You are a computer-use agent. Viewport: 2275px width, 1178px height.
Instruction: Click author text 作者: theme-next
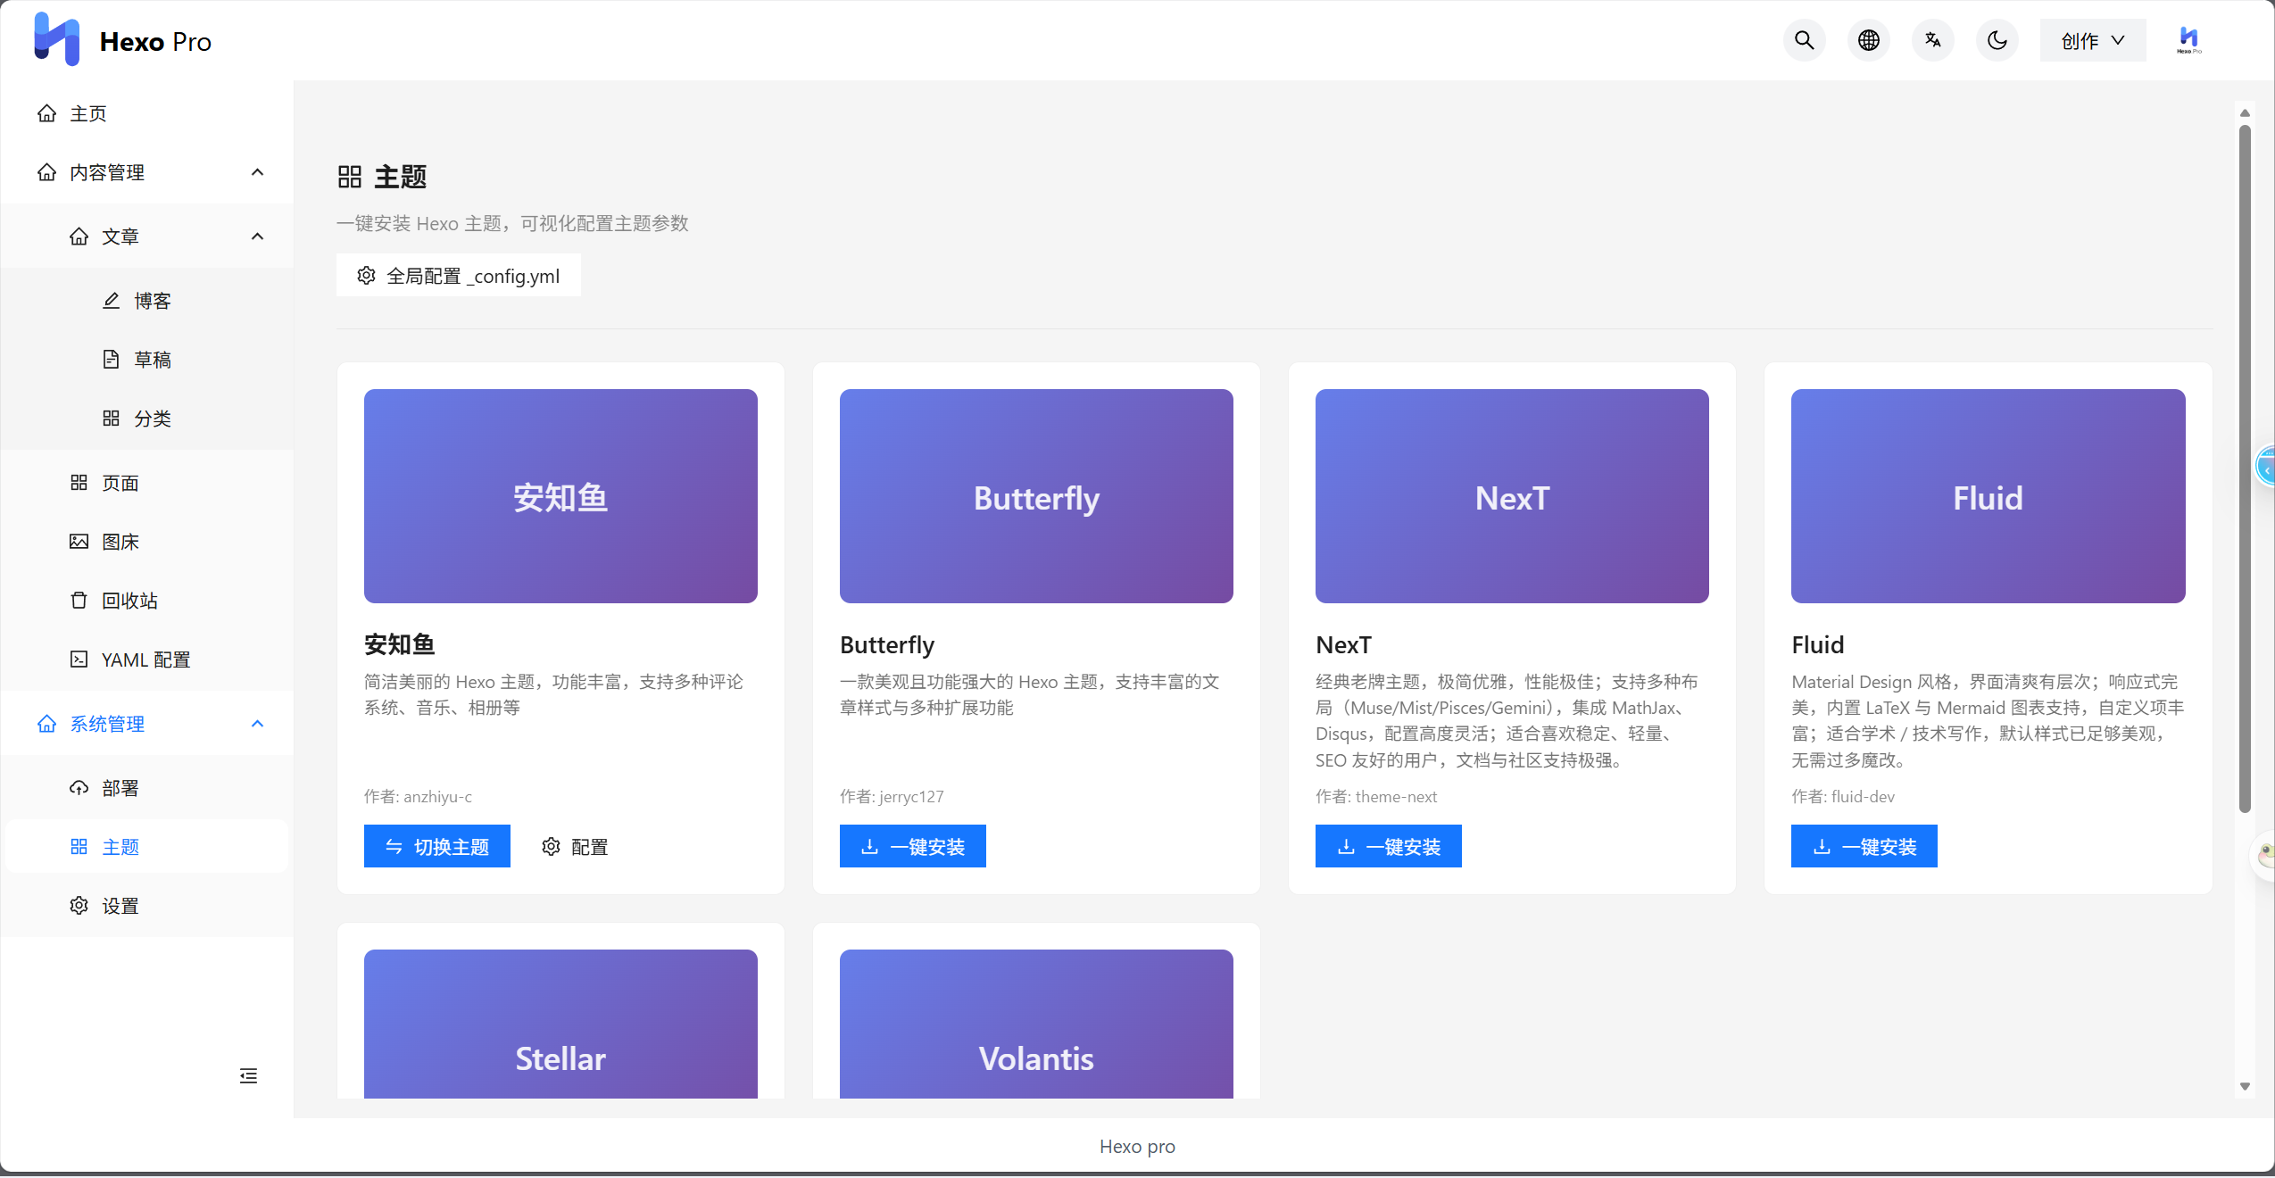pos(1376,796)
